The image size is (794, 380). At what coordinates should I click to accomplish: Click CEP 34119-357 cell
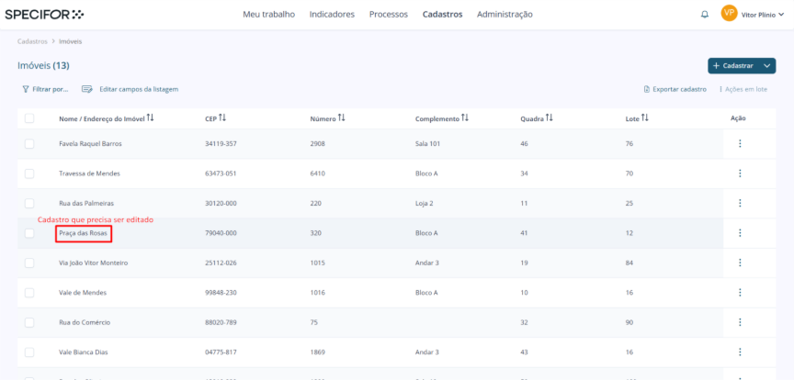point(221,144)
